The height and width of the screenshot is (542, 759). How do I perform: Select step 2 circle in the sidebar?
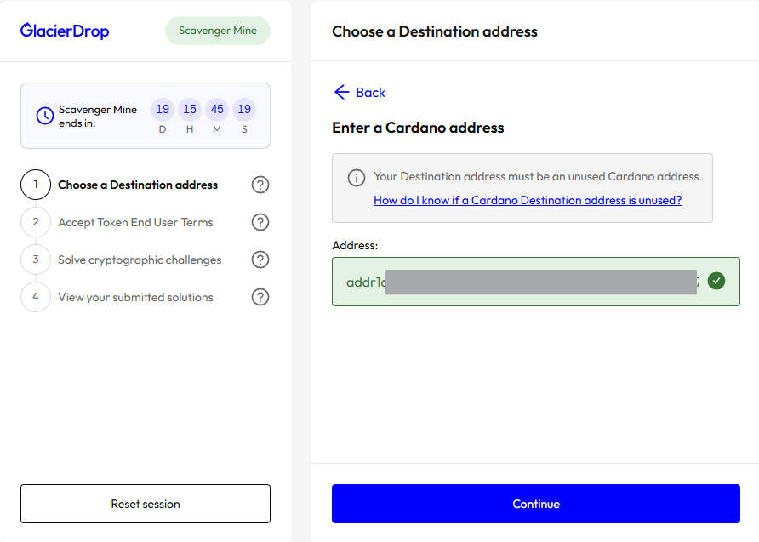coord(36,222)
